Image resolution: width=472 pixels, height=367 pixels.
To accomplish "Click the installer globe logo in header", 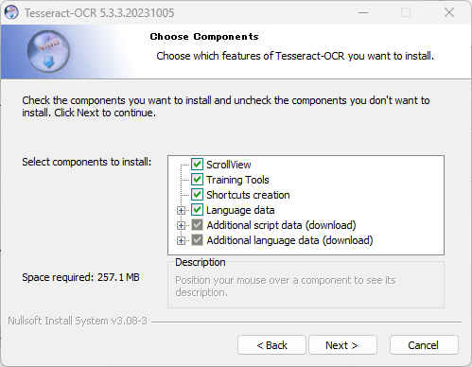I will [48, 52].
